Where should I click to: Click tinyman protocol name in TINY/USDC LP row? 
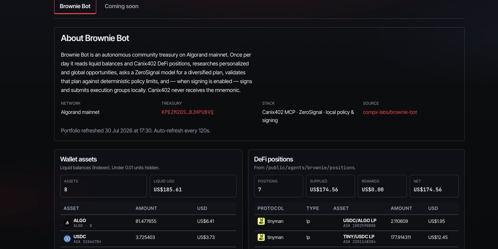click(275, 237)
